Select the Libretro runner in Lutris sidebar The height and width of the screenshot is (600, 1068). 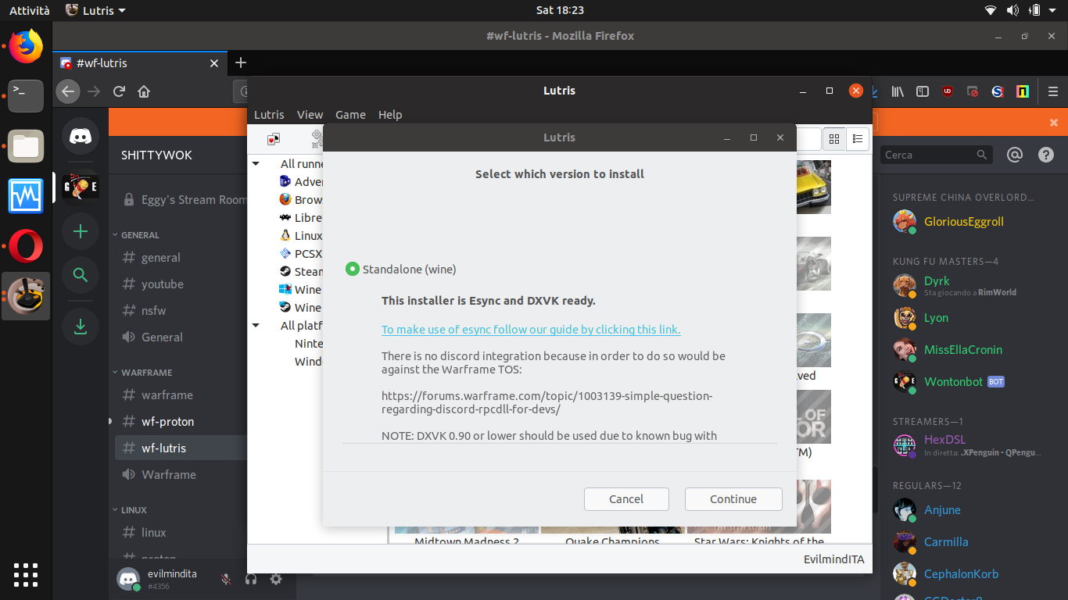pyautogui.click(x=301, y=218)
